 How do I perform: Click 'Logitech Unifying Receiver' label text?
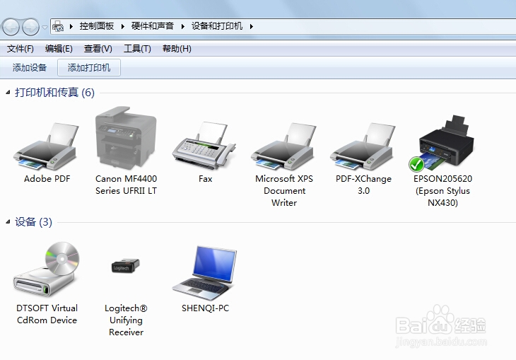(x=126, y=320)
